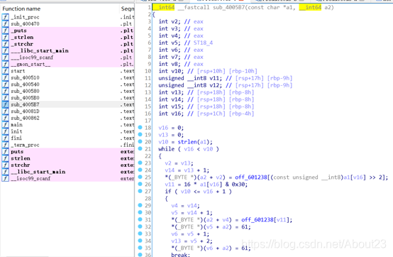The image size is (393, 257).
Task: Click the 'v13 = 0;' statement
Action: click(171, 135)
